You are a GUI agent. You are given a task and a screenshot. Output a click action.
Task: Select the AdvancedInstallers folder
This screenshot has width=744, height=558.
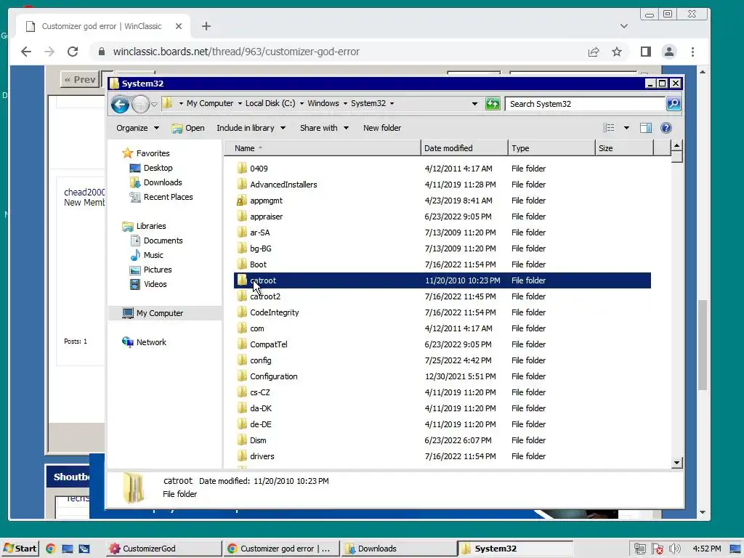tap(283, 185)
